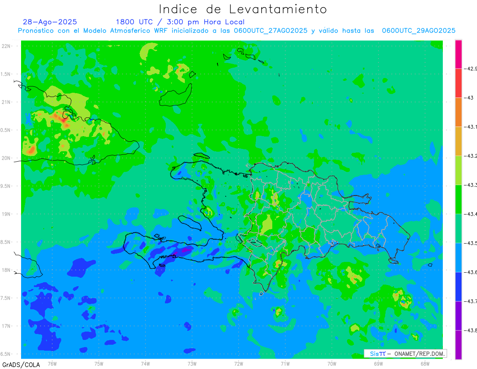This screenshot has height=369, width=477.
Task: Click the '74W' longitude label
Action: pos(145,363)
